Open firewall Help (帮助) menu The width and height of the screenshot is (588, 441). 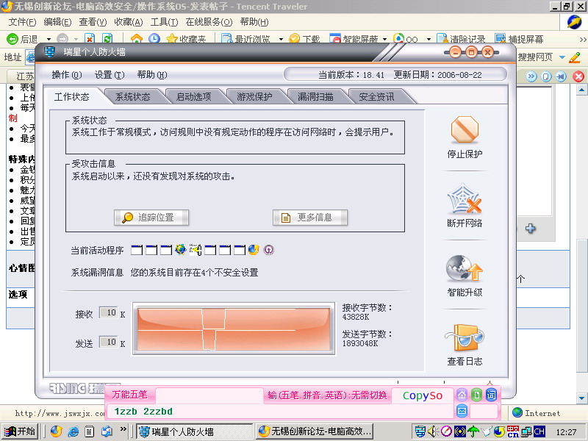click(152, 75)
